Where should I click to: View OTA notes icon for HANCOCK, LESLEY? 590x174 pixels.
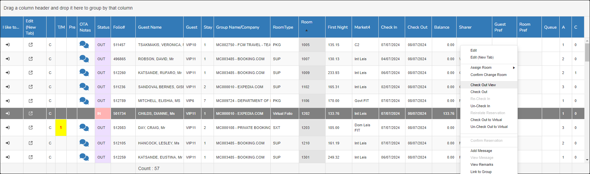click(84, 143)
